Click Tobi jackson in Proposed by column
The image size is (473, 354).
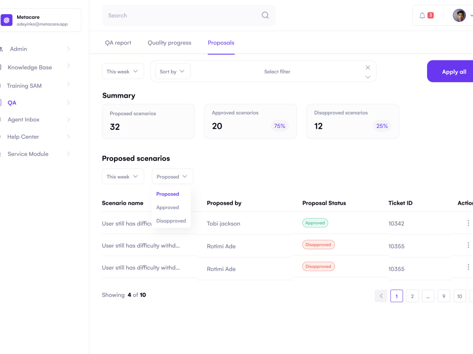tap(224, 224)
